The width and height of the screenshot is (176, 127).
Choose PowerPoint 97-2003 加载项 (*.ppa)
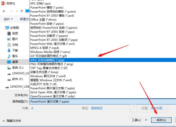[x=103, y=40]
